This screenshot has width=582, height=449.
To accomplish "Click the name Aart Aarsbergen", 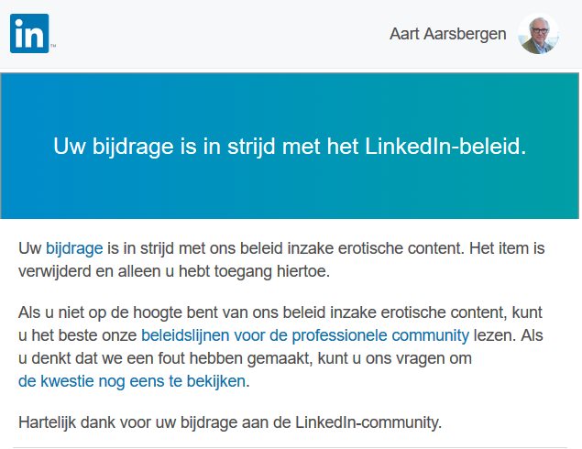I will coord(447,35).
